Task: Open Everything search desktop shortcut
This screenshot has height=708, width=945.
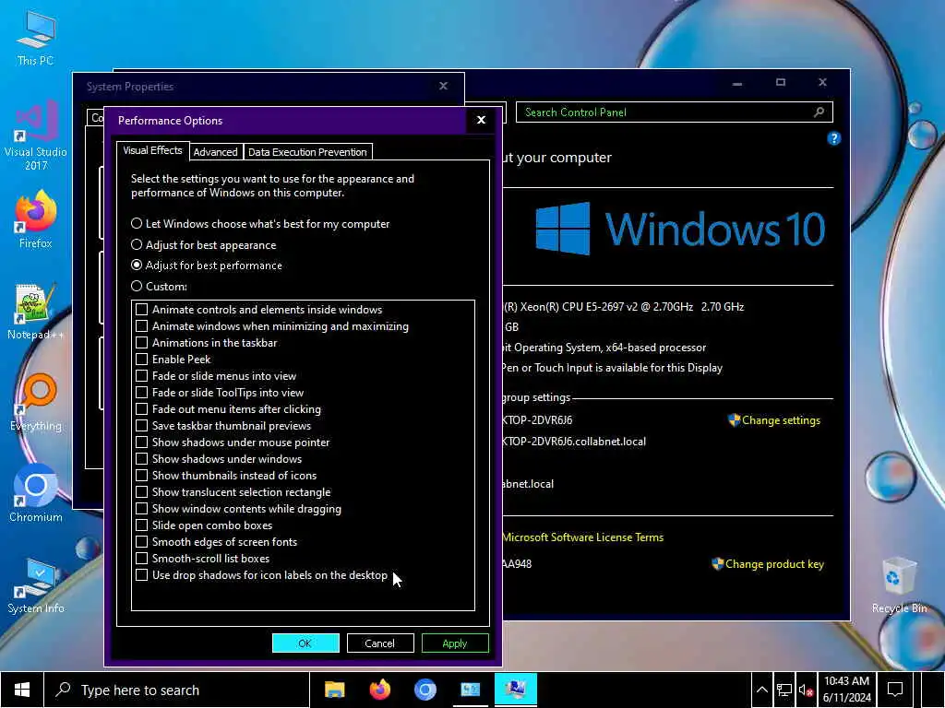Action: coord(36,402)
